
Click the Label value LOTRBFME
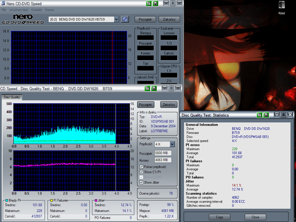click(159, 131)
